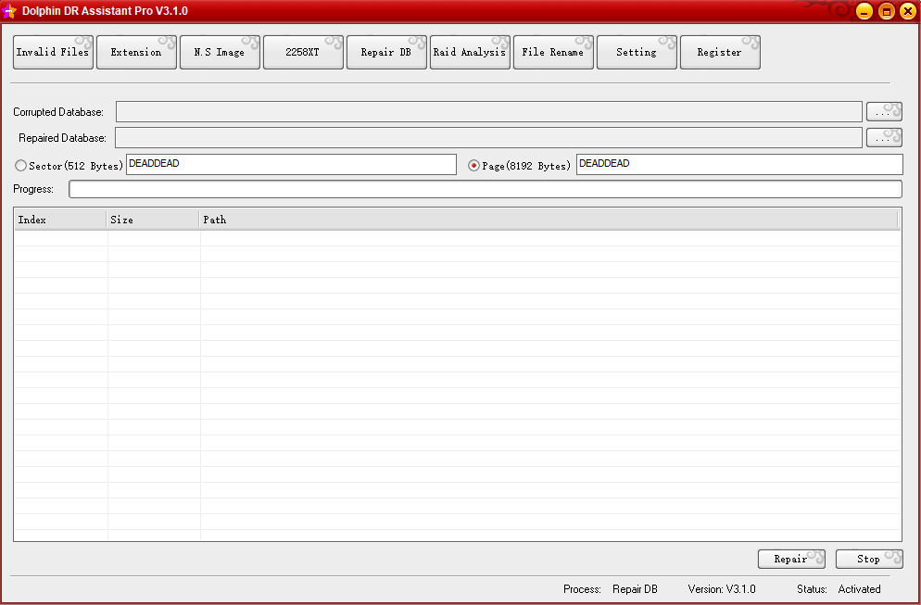This screenshot has width=921, height=605.
Task: Click the 'Version: V3.1.0' status text
Action: [722, 589]
